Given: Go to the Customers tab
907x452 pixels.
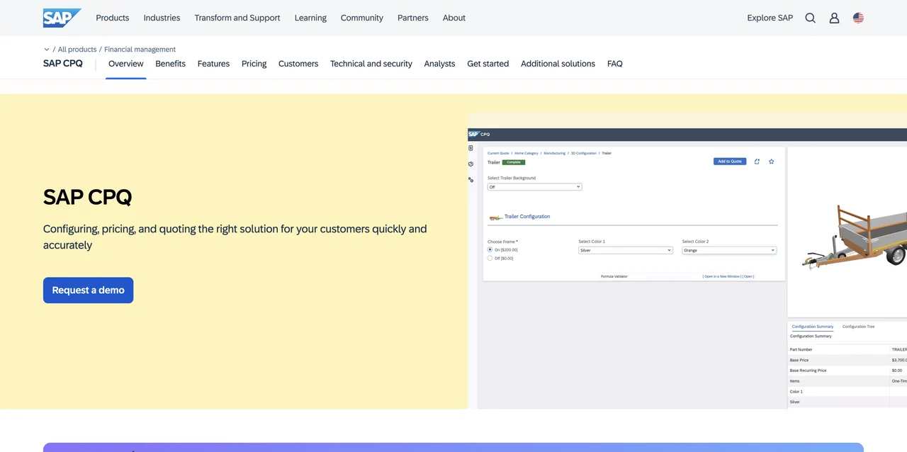Looking at the screenshot, I should 298,64.
